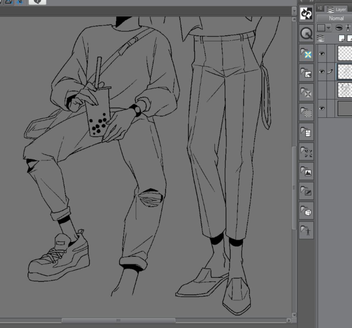Viewport: 352px width, 328px height.
Task: Select the selected line art layer thumbnail
Action: click(x=345, y=72)
